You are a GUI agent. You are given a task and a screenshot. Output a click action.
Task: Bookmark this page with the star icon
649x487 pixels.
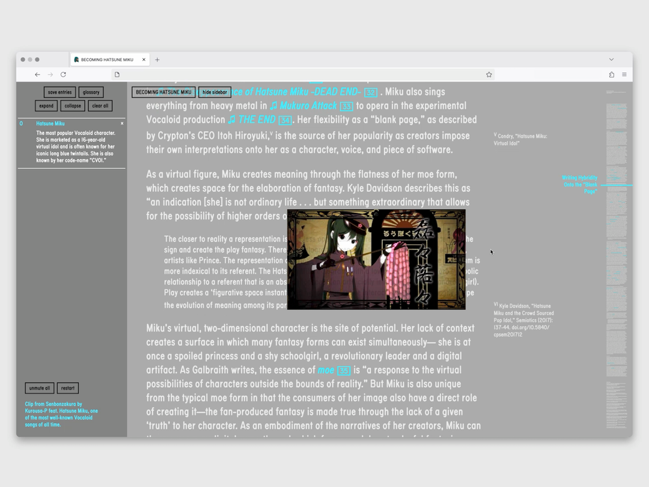point(489,75)
